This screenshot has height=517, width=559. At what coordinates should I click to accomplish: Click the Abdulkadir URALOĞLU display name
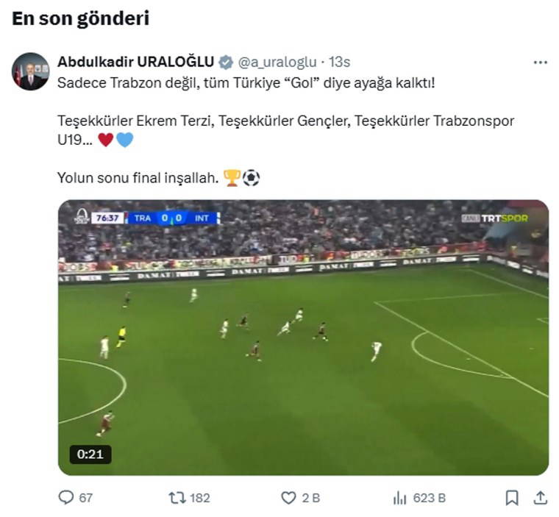[x=135, y=62]
